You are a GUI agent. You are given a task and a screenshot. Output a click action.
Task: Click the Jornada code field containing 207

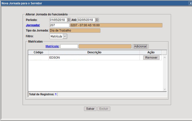(59, 25)
